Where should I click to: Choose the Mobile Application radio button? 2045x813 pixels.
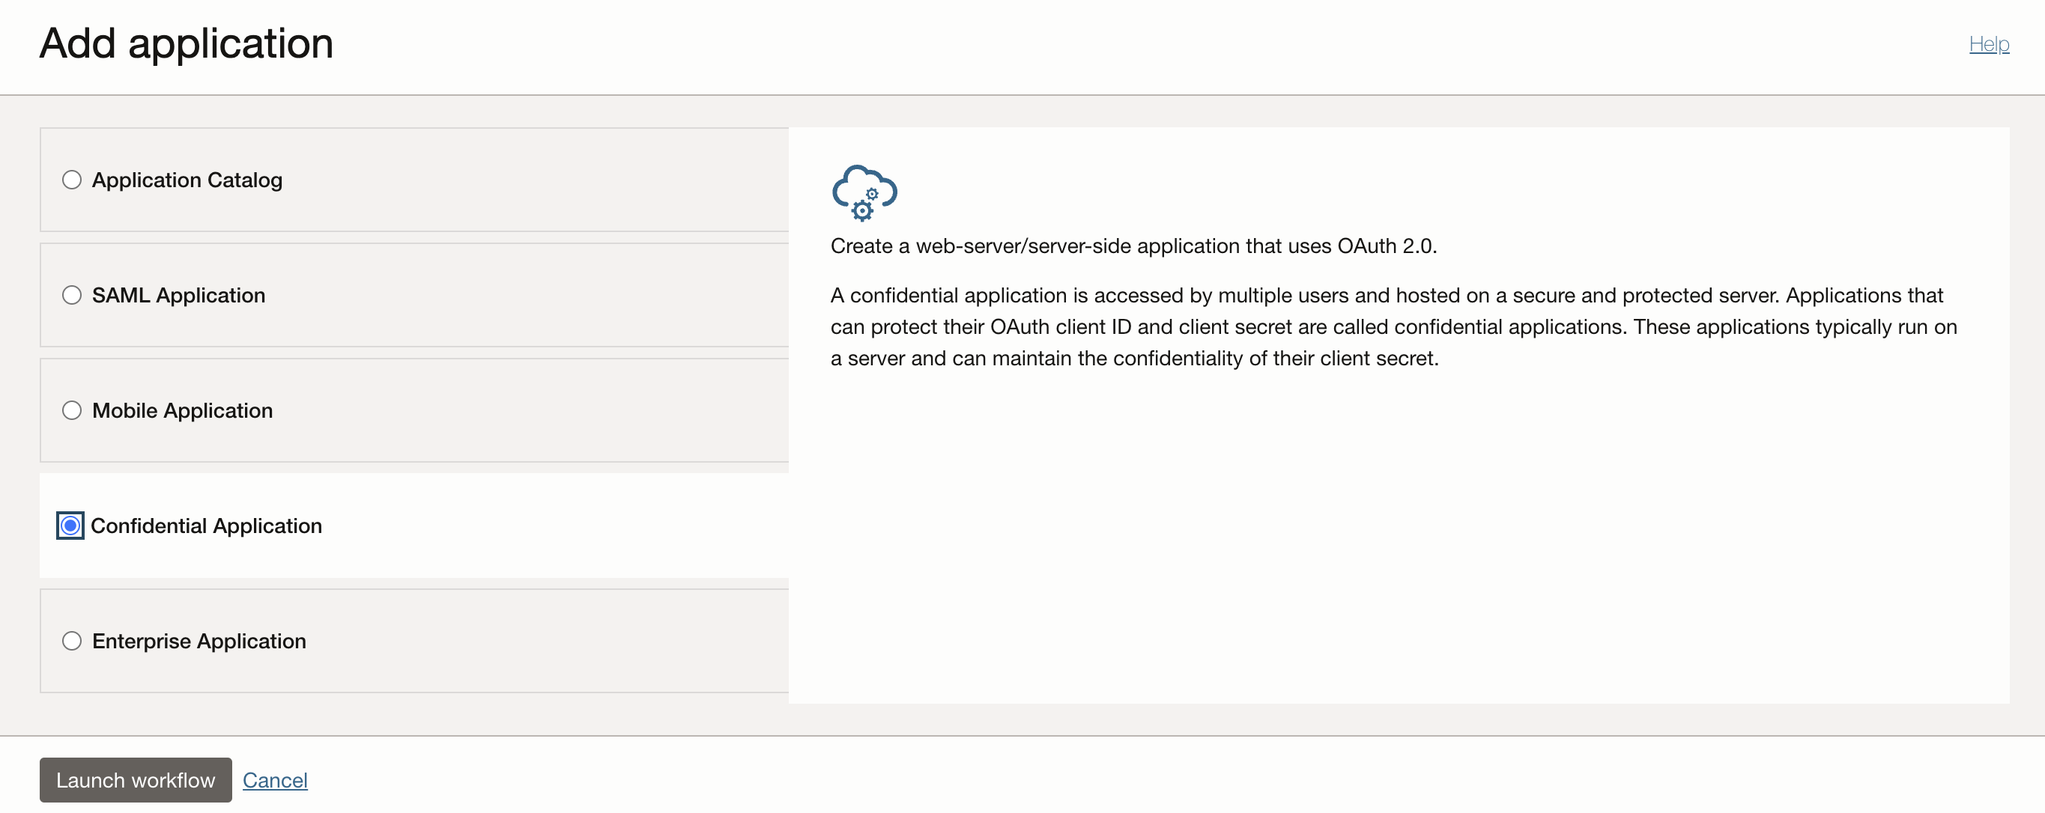point(71,410)
